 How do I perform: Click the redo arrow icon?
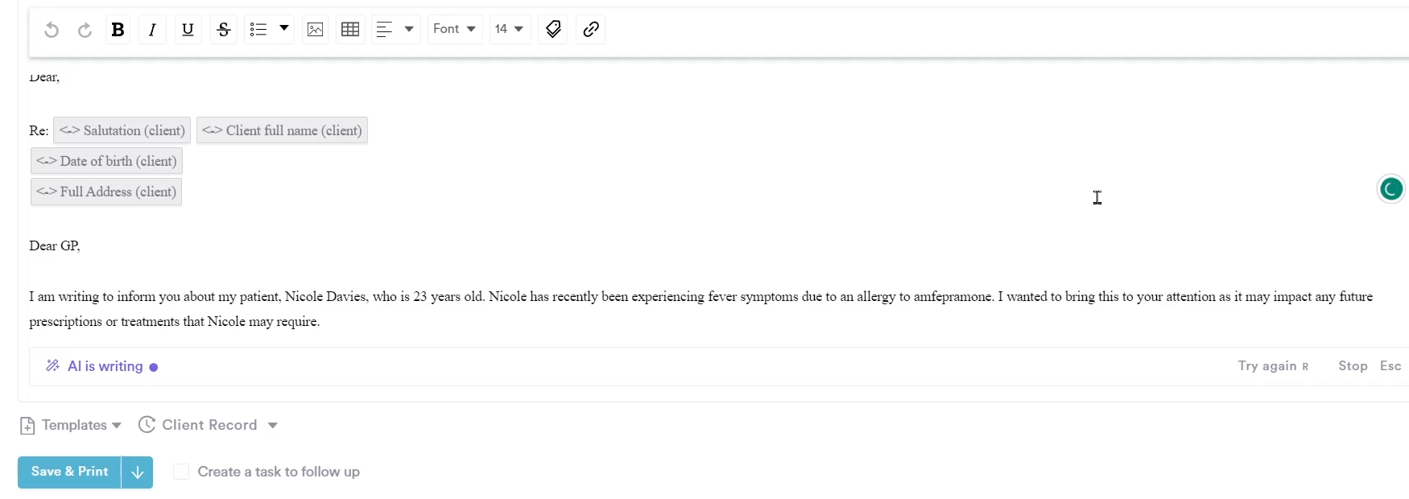(85, 30)
